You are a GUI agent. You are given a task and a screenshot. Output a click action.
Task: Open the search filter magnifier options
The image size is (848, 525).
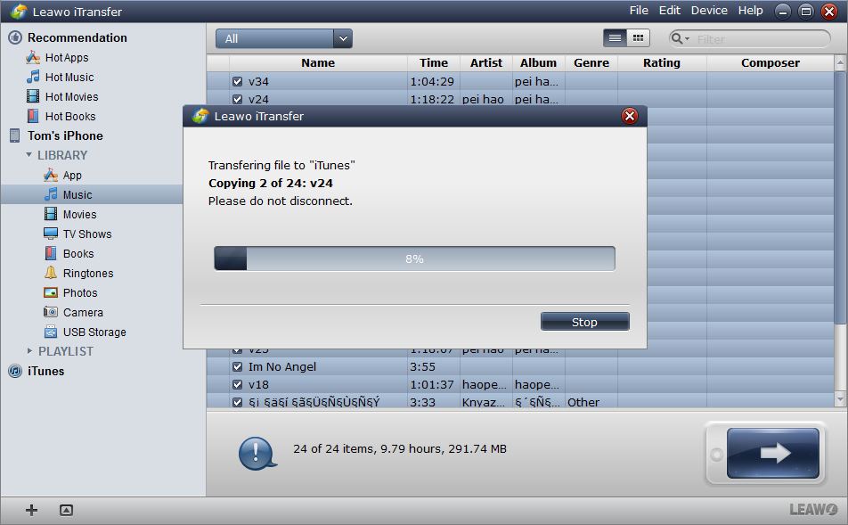[680, 38]
